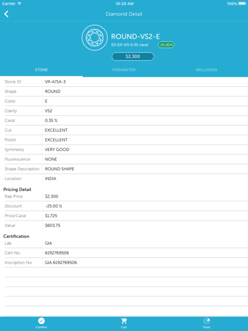Open the Track icon
The width and height of the screenshot is (248, 331).
click(x=207, y=321)
